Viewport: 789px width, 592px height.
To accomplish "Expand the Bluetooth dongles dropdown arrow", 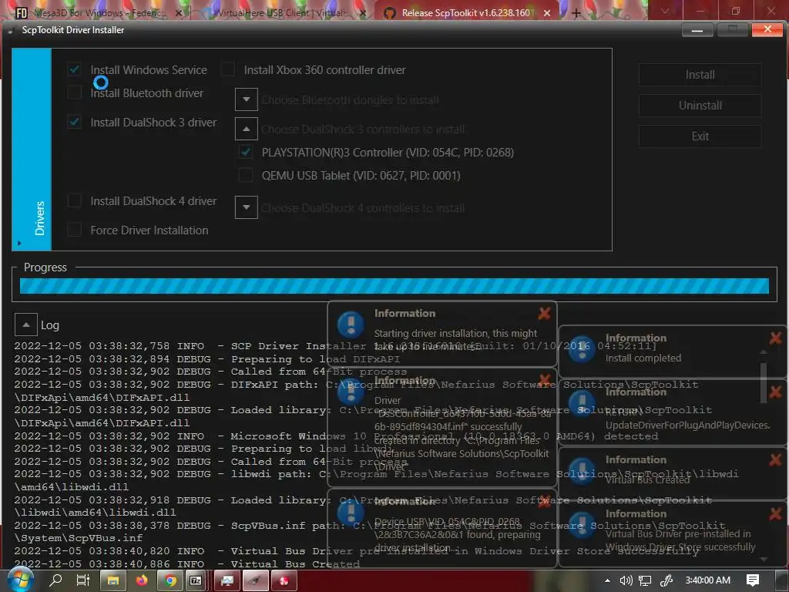I will 246,99.
